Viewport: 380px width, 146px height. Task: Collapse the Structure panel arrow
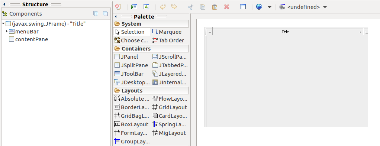pos(4,4)
